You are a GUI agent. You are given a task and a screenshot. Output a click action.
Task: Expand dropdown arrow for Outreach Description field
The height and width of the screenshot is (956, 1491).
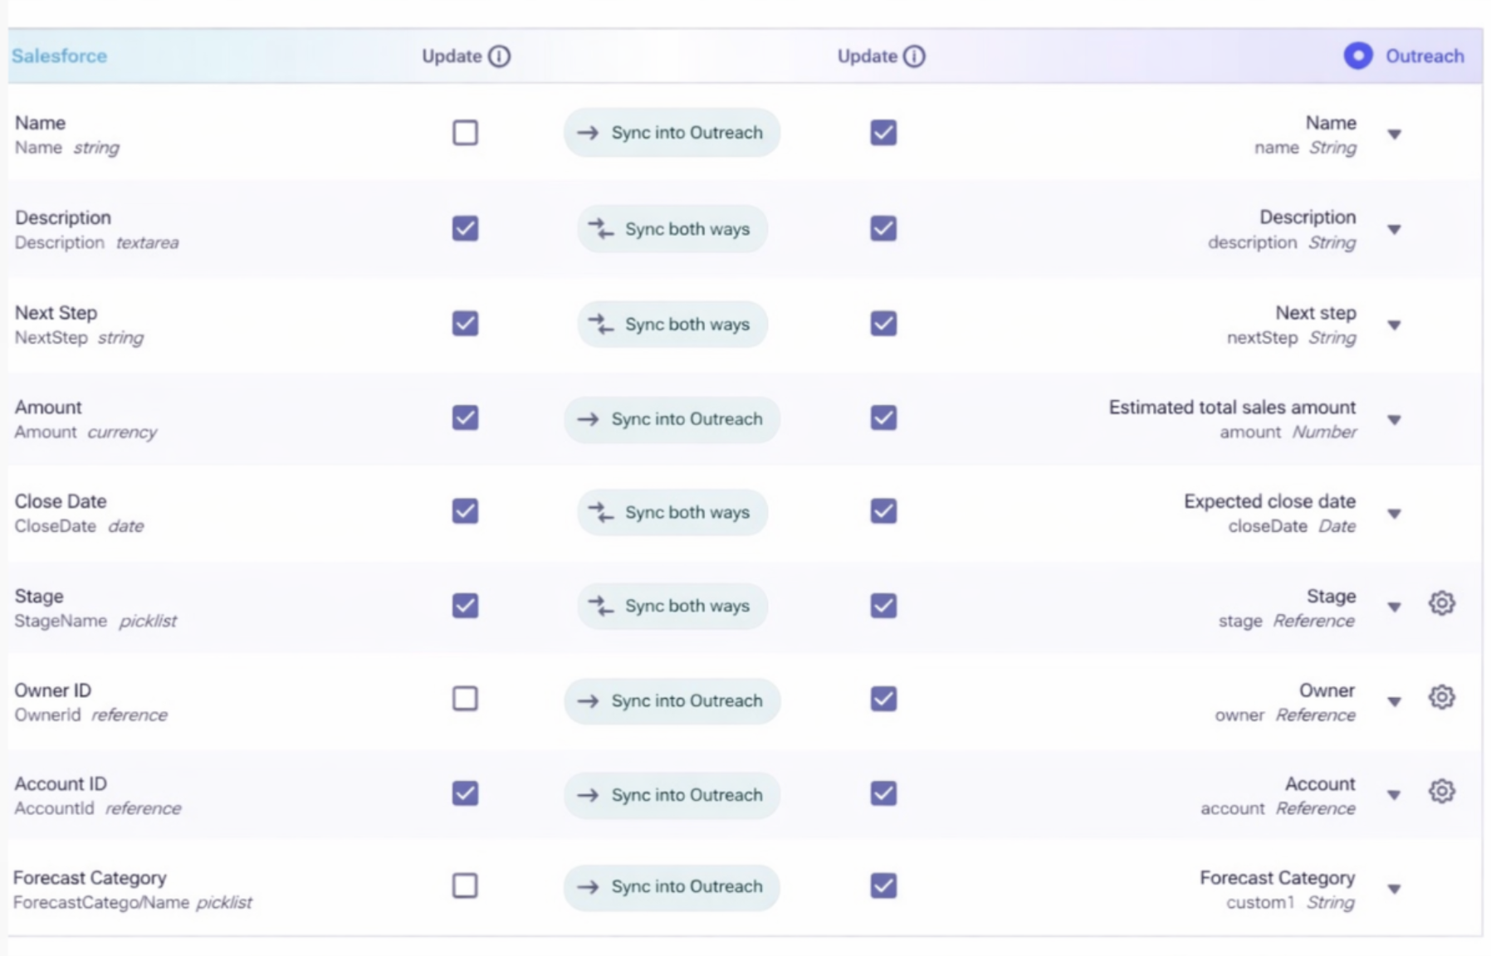tap(1395, 230)
